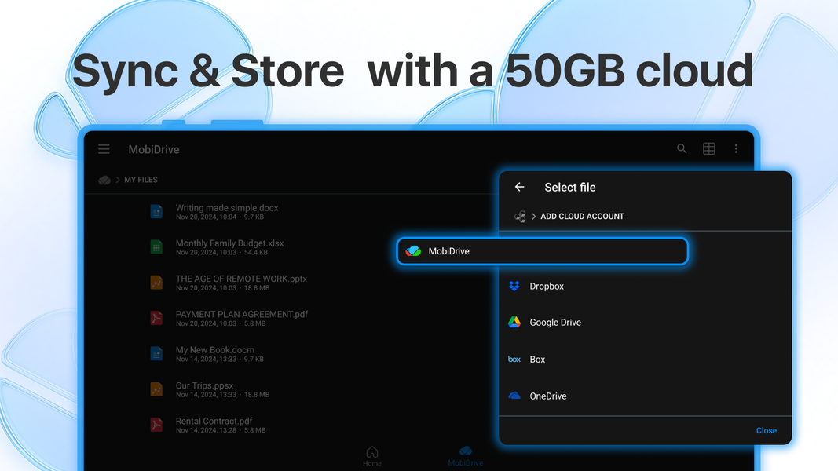Select the Google Drive icon
Viewport: 838px width, 471px height.
click(x=514, y=322)
